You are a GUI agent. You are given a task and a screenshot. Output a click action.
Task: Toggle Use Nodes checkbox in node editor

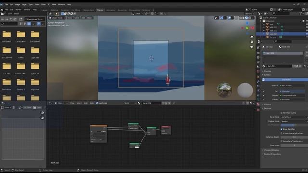(97, 103)
